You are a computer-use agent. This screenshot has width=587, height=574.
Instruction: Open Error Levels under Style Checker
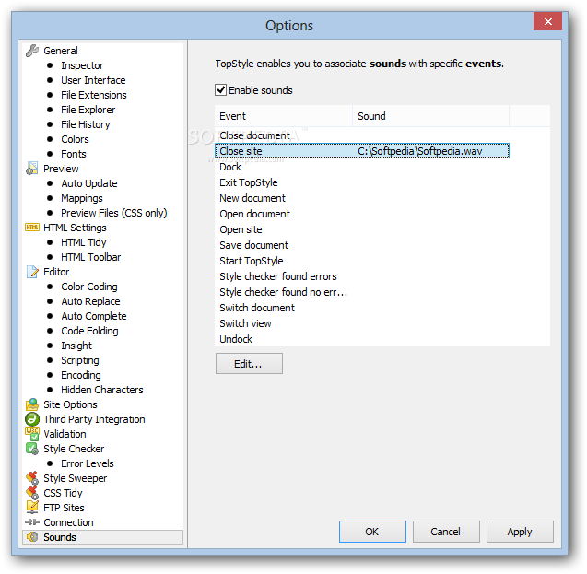point(88,463)
